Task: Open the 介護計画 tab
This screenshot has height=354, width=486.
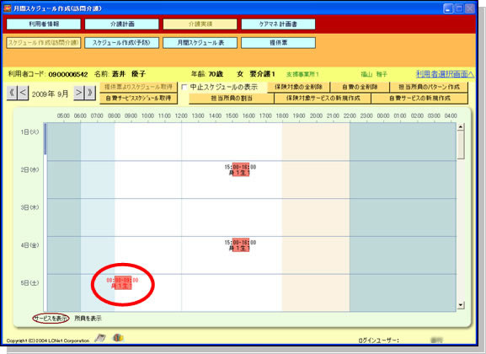Action: point(122,24)
